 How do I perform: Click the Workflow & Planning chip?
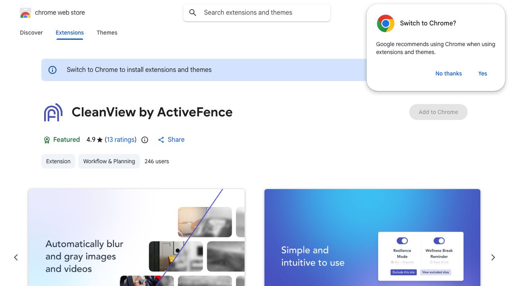pyautogui.click(x=109, y=161)
